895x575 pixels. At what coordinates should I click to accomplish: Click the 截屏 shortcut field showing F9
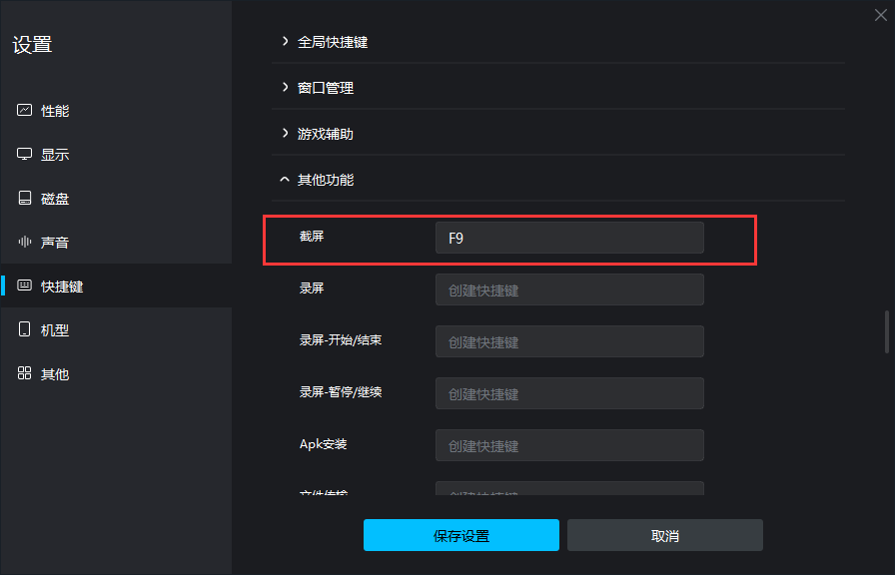click(x=569, y=238)
